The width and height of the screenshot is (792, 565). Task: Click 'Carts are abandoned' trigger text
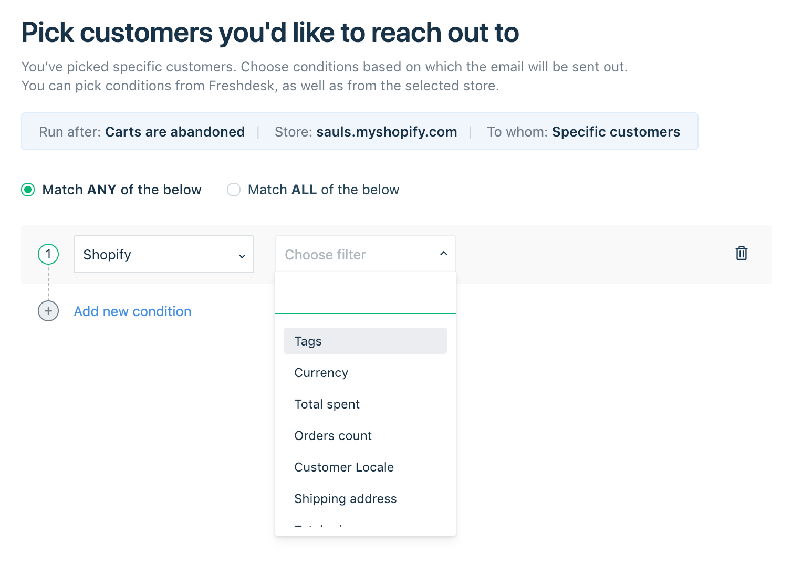click(x=175, y=132)
